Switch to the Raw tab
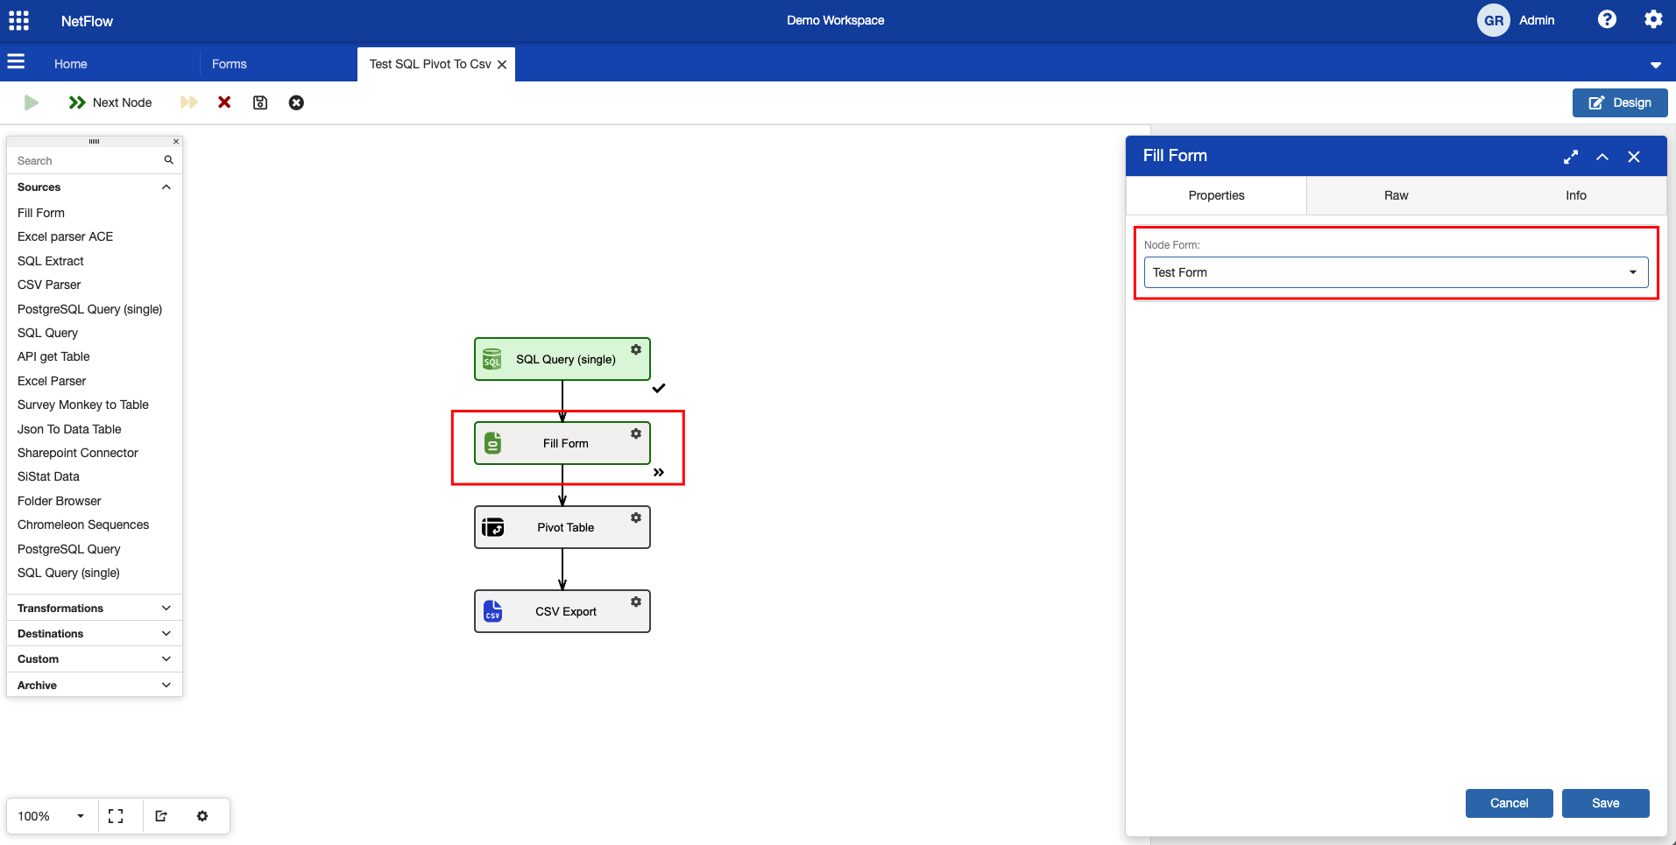Image resolution: width=1676 pixels, height=845 pixels. click(x=1396, y=195)
